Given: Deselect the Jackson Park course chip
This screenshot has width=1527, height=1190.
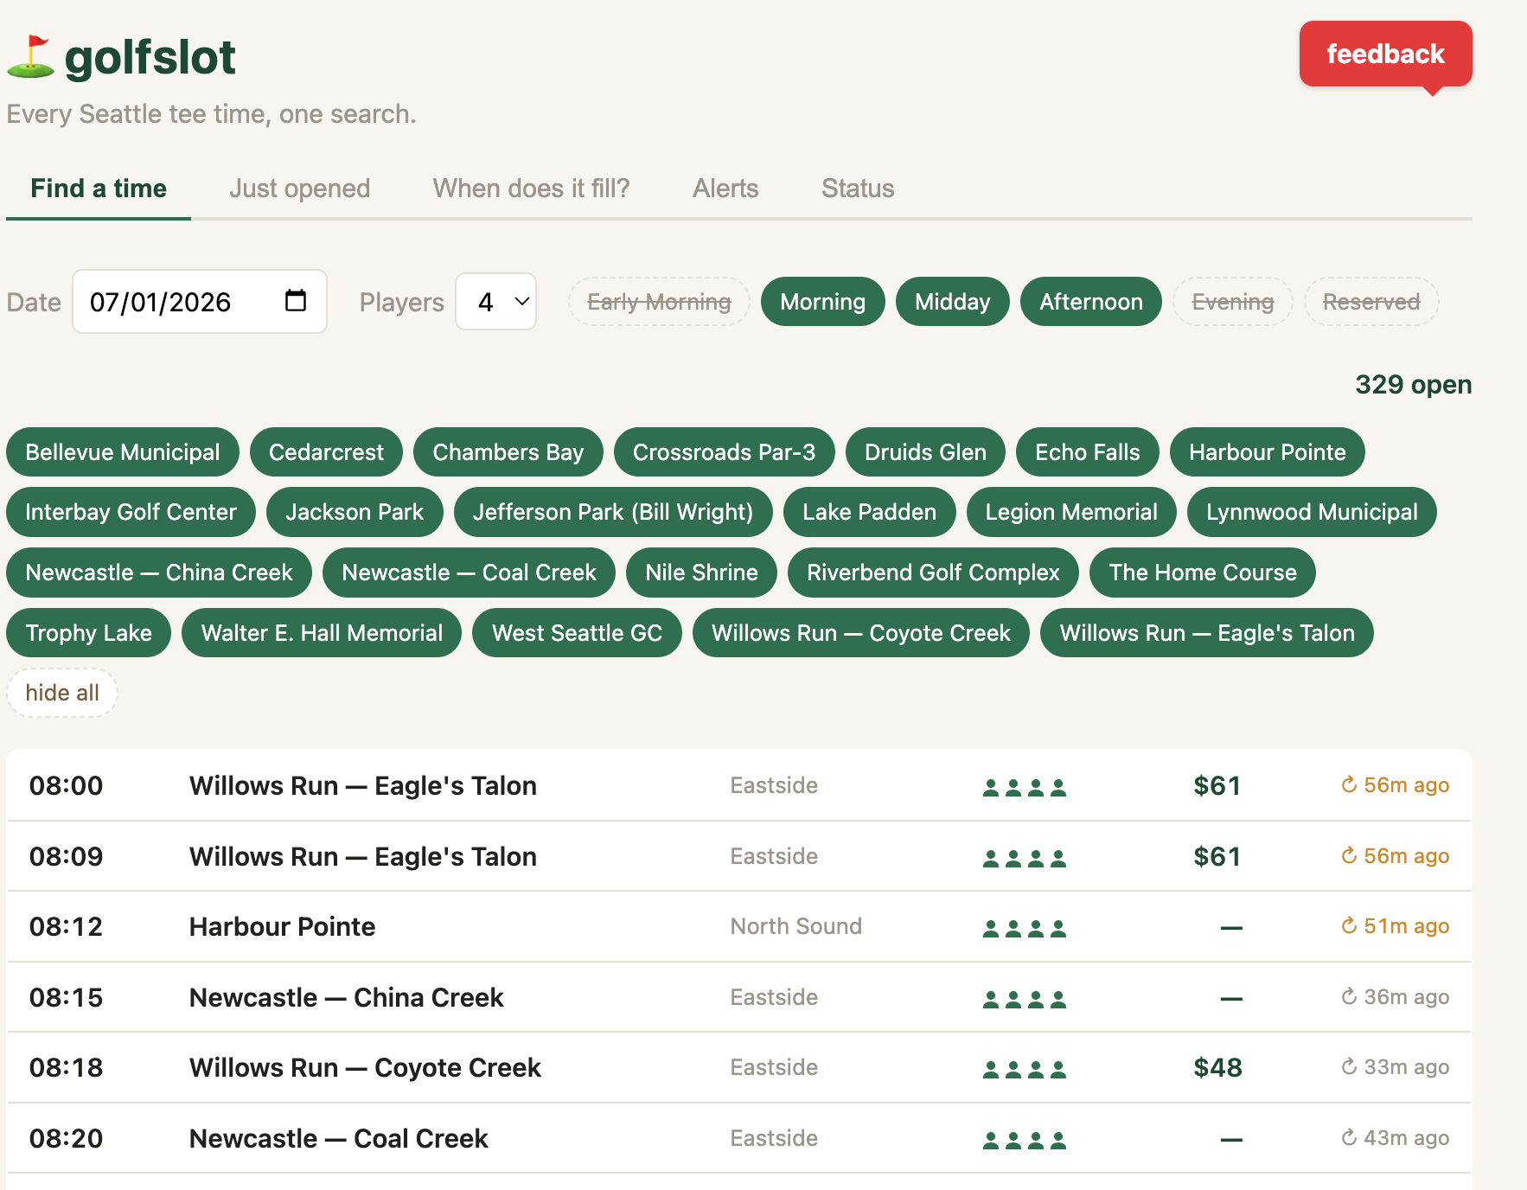Looking at the screenshot, I should (x=355, y=512).
